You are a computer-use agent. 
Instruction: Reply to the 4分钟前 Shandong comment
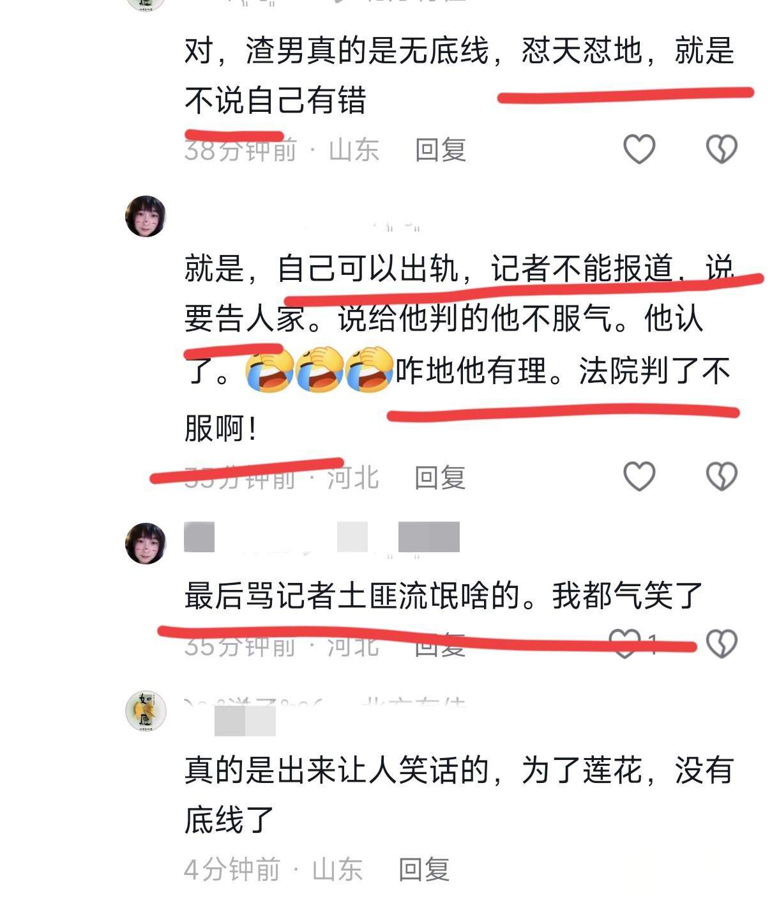(x=424, y=869)
